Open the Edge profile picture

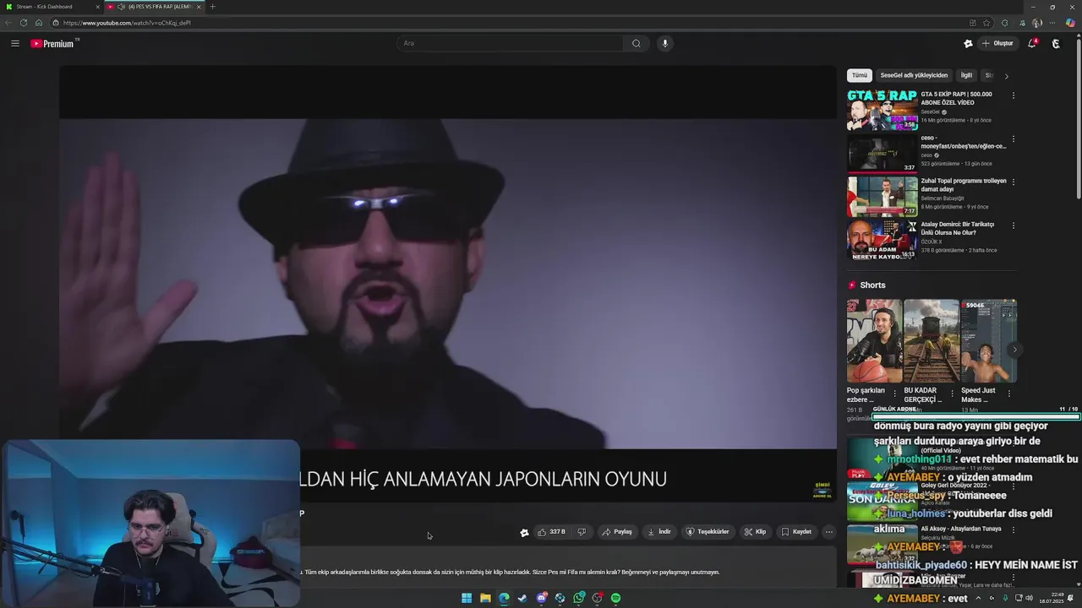(1036, 23)
